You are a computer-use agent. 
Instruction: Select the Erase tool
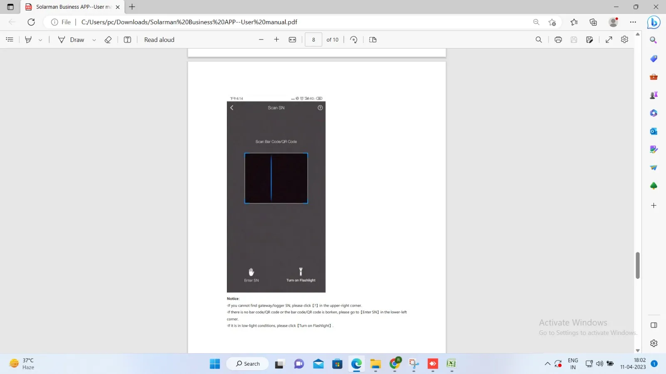[x=108, y=39]
